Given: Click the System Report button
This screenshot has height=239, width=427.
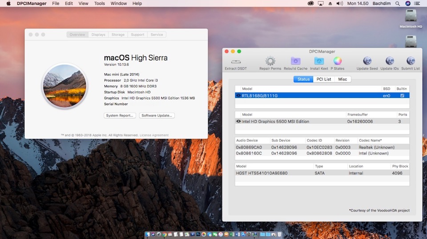Looking at the screenshot, I should coord(120,115).
